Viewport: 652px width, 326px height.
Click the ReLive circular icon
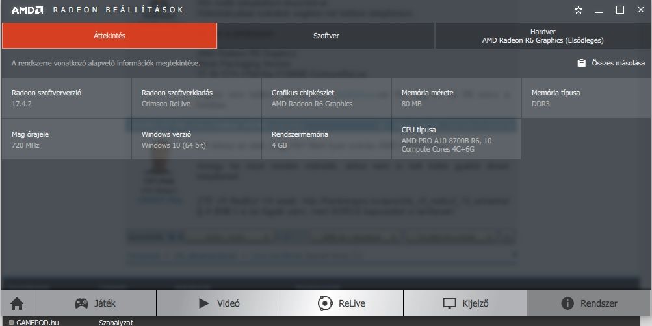[x=325, y=303]
